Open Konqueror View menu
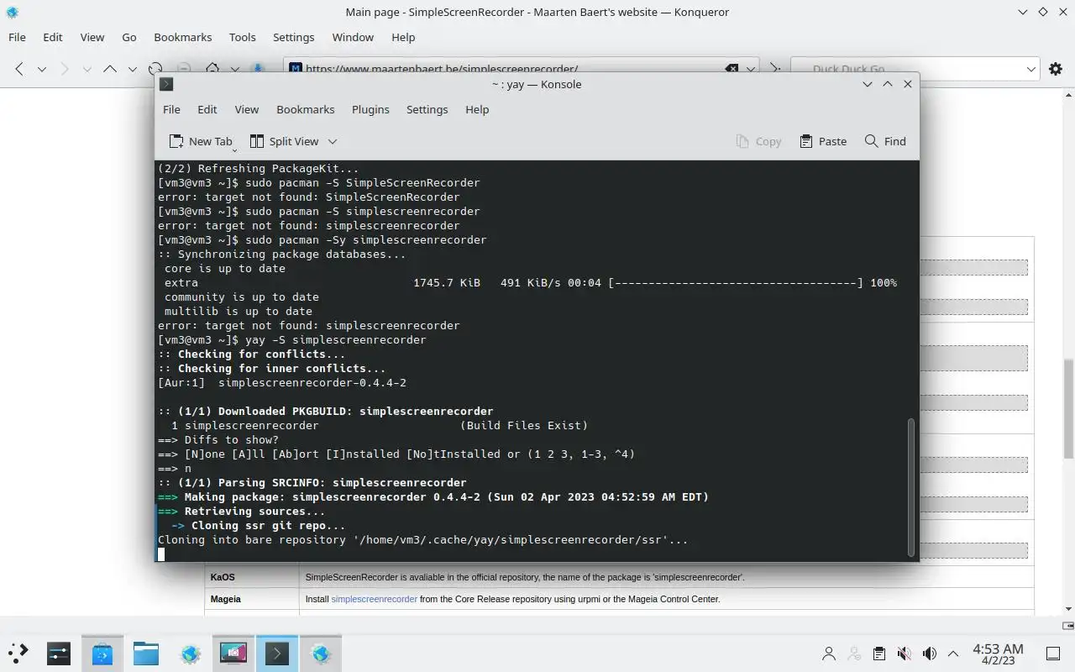 (x=92, y=37)
